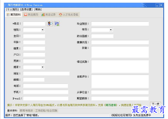Image resolution: width=168 pixels, height=119 pixels.
Task: Click into the 从事行业 input field
Action: tap(120, 92)
